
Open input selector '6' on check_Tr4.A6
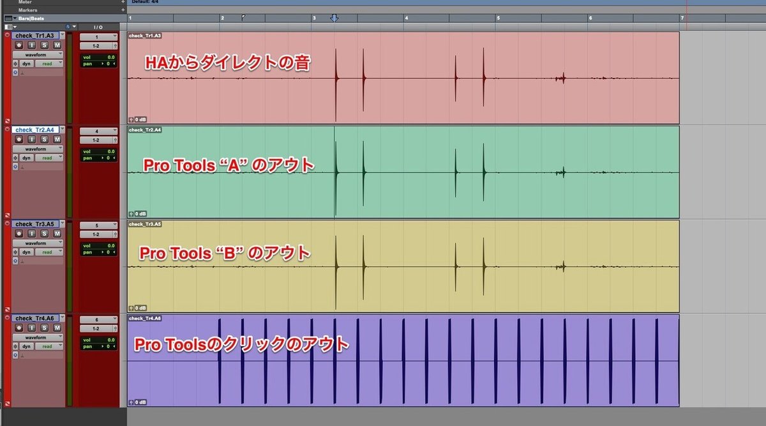click(99, 319)
